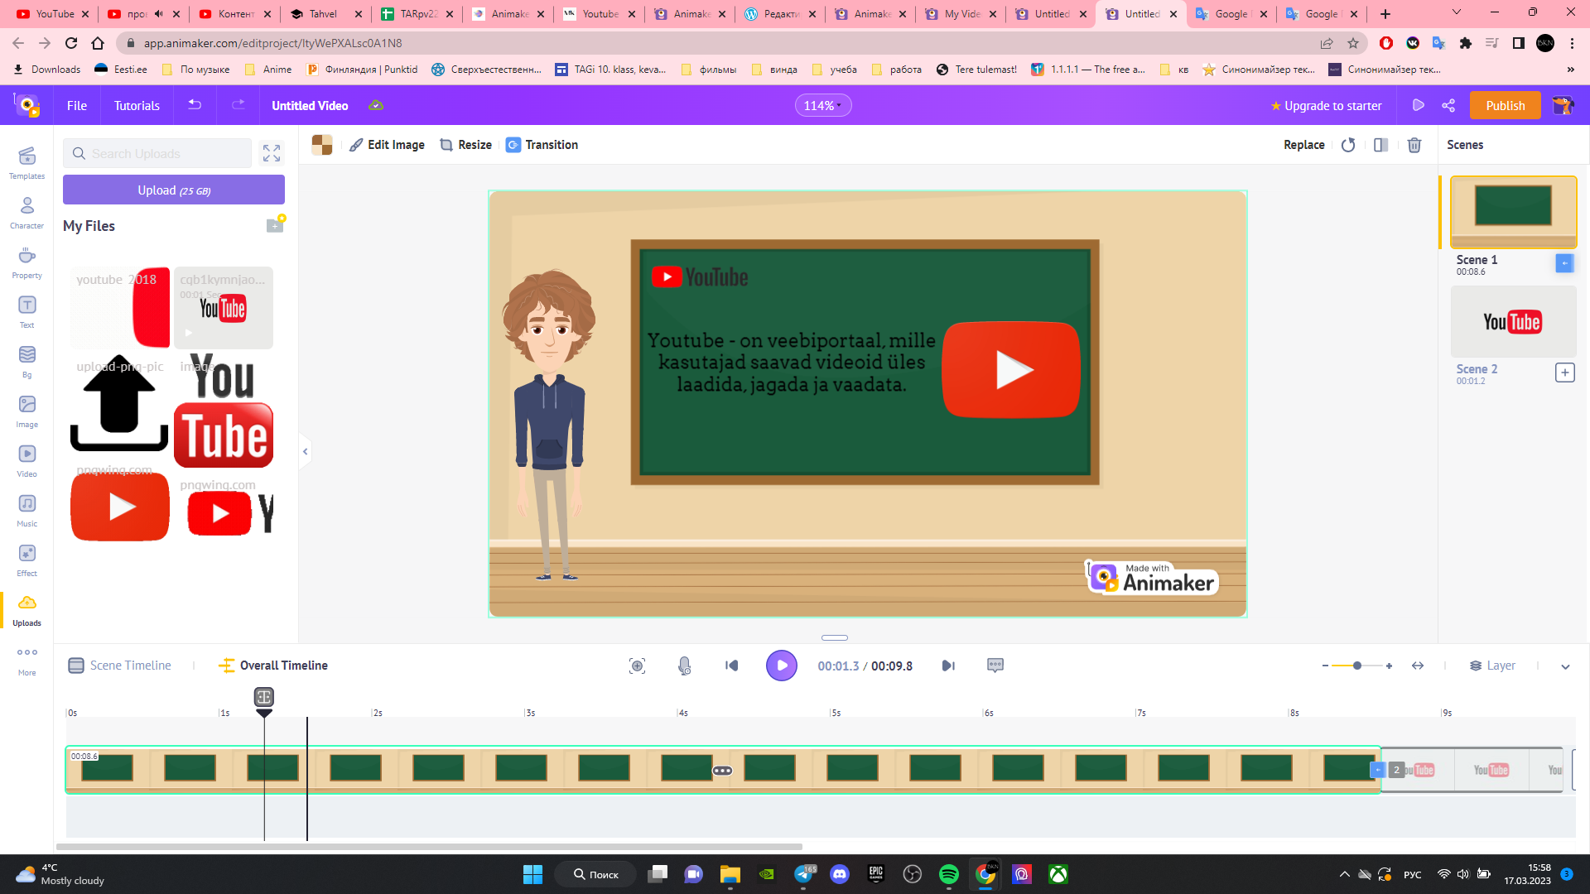Image resolution: width=1590 pixels, height=894 pixels.
Task: Show hidden system tray icons
Action: click(1344, 874)
